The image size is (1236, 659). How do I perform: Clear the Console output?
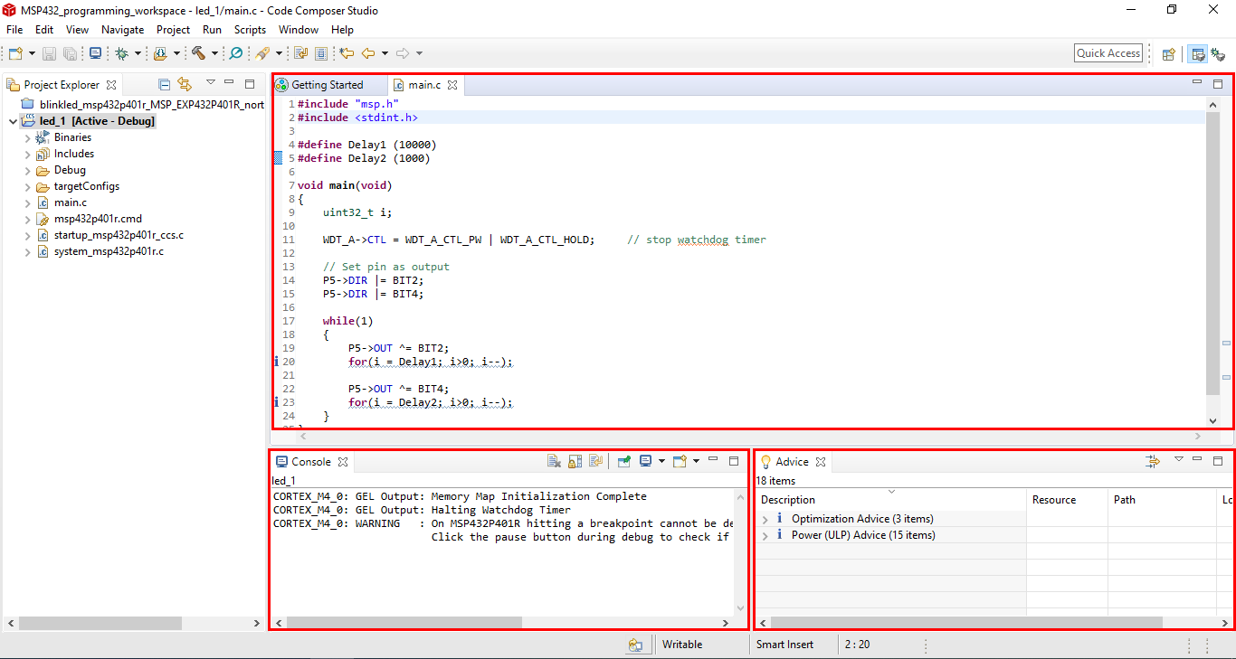(x=554, y=460)
